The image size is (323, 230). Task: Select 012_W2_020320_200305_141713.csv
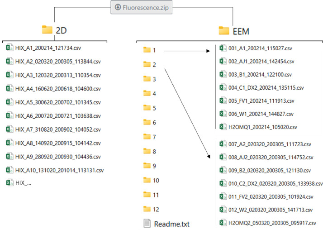(266, 210)
